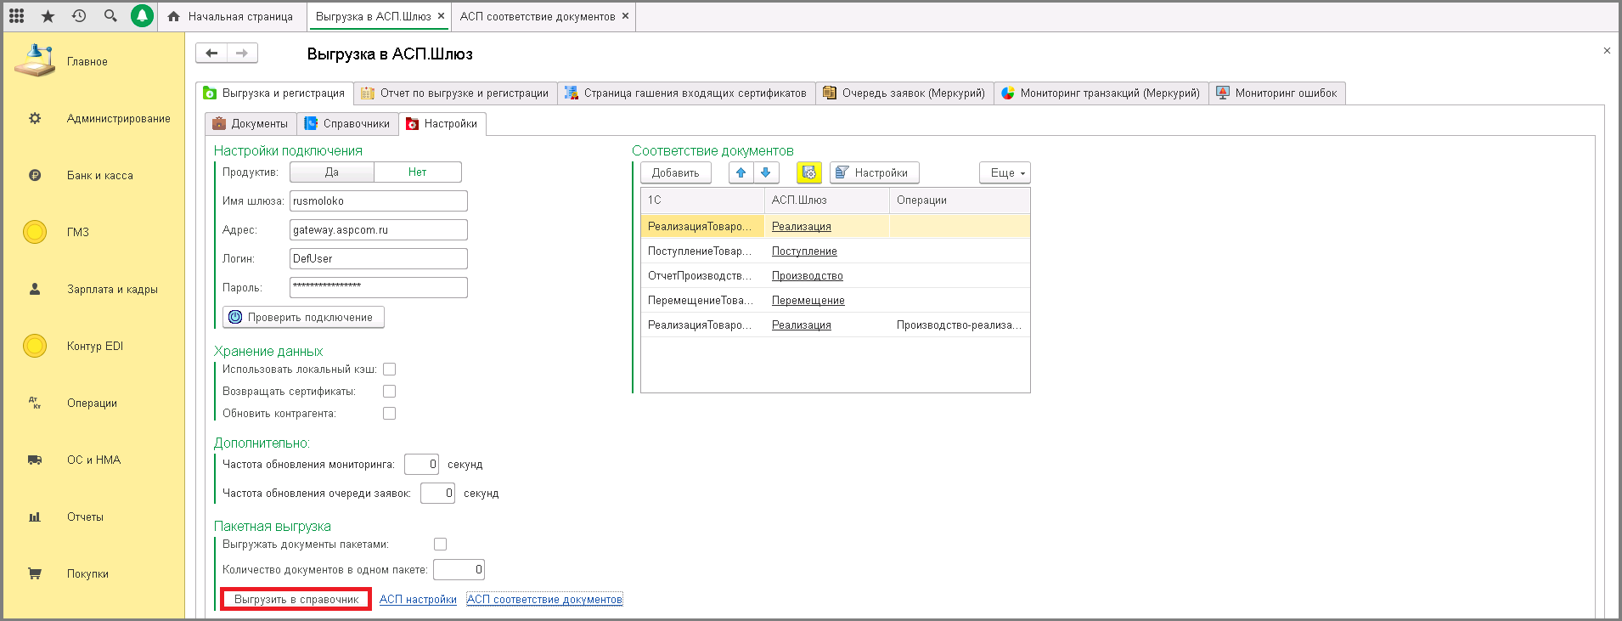Open the ГМЗ section
Screen dimensions: 1622x621
coord(93,232)
